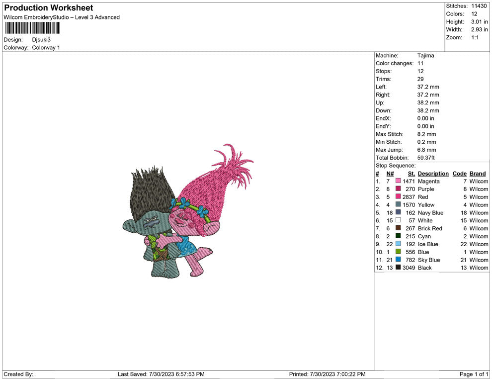
Task: Click the N# column header
Action: (x=390, y=174)
